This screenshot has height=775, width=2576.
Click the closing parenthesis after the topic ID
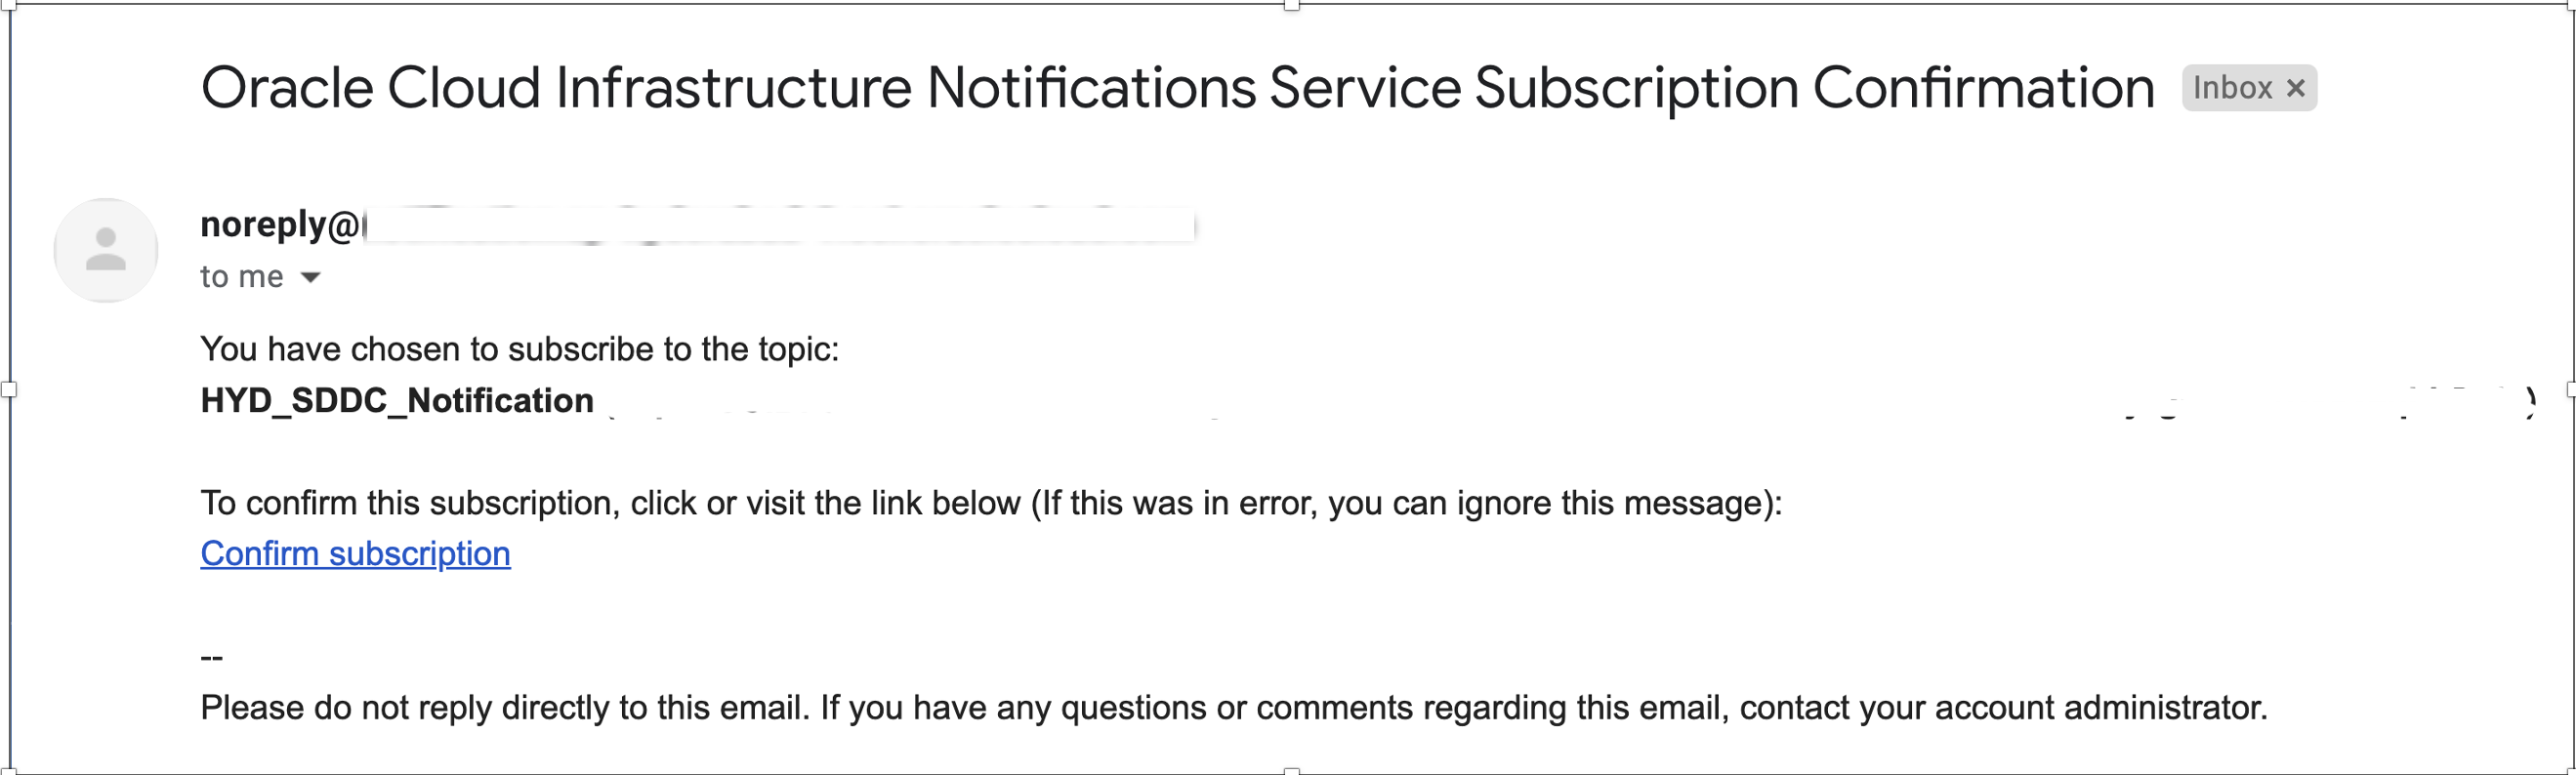(2530, 402)
